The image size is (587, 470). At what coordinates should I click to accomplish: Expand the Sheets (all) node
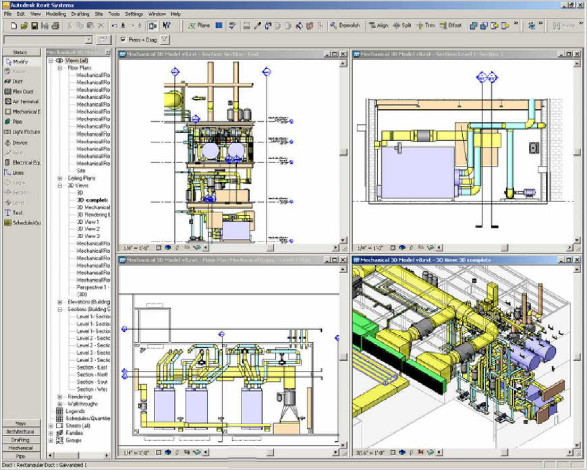coord(51,426)
